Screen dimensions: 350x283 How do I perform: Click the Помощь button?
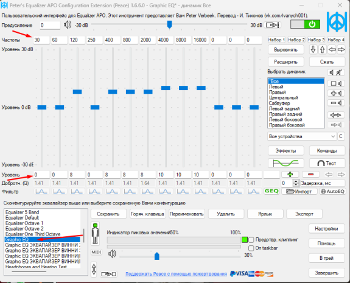pos(326,243)
